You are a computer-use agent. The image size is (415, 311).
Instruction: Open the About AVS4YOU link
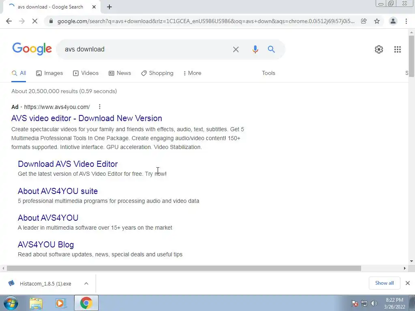48,217
